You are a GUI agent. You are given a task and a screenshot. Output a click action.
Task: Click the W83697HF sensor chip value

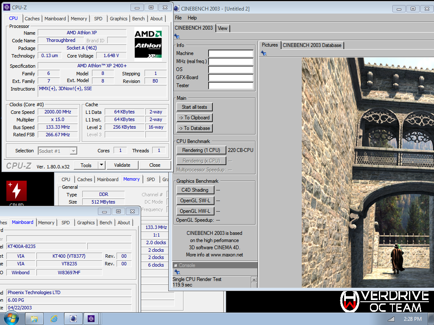pos(69,273)
